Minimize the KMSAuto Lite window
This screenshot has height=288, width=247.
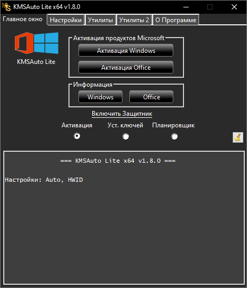(186, 7)
